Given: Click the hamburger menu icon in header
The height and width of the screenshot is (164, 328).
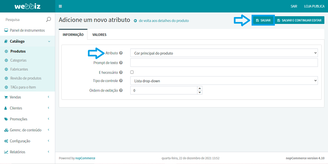Looking at the screenshot, I should tap(60, 6).
